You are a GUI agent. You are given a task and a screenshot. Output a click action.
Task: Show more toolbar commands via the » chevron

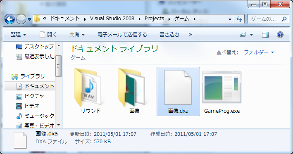(x=190, y=35)
